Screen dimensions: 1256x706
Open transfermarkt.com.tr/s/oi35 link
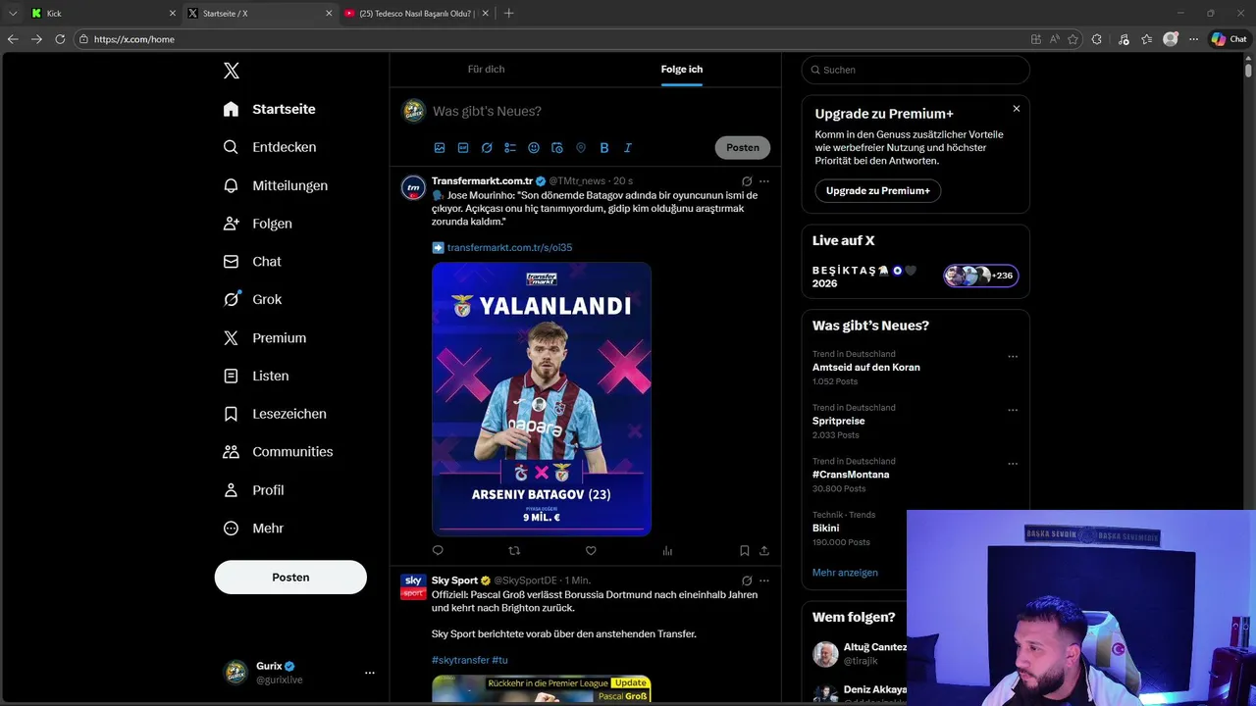click(x=509, y=247)
